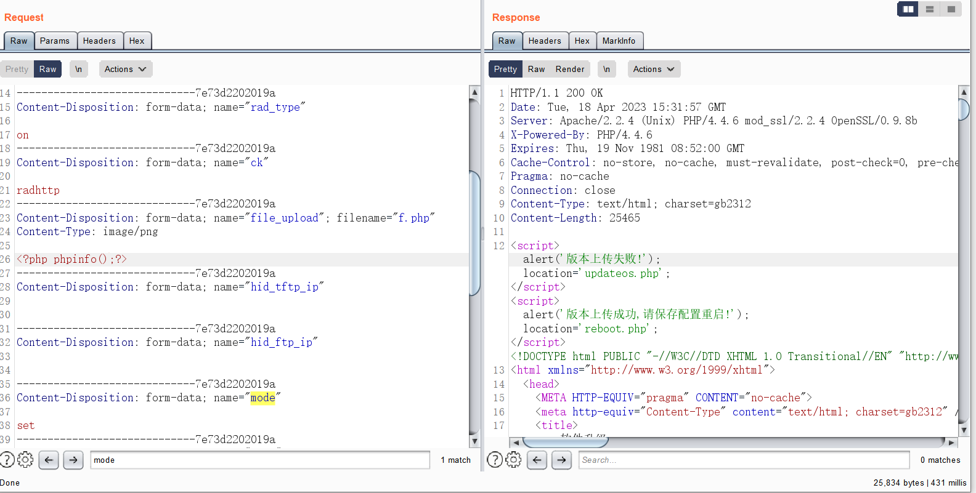The width and height of the screenshot is (976, 493).
Task: Select the Raw view in the Request editor
Action: 47,69
